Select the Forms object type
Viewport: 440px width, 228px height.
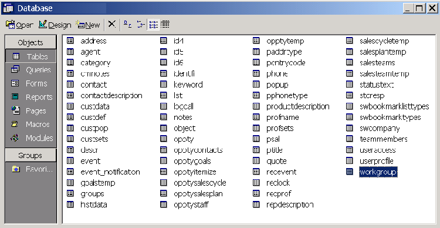coord(31,83)
